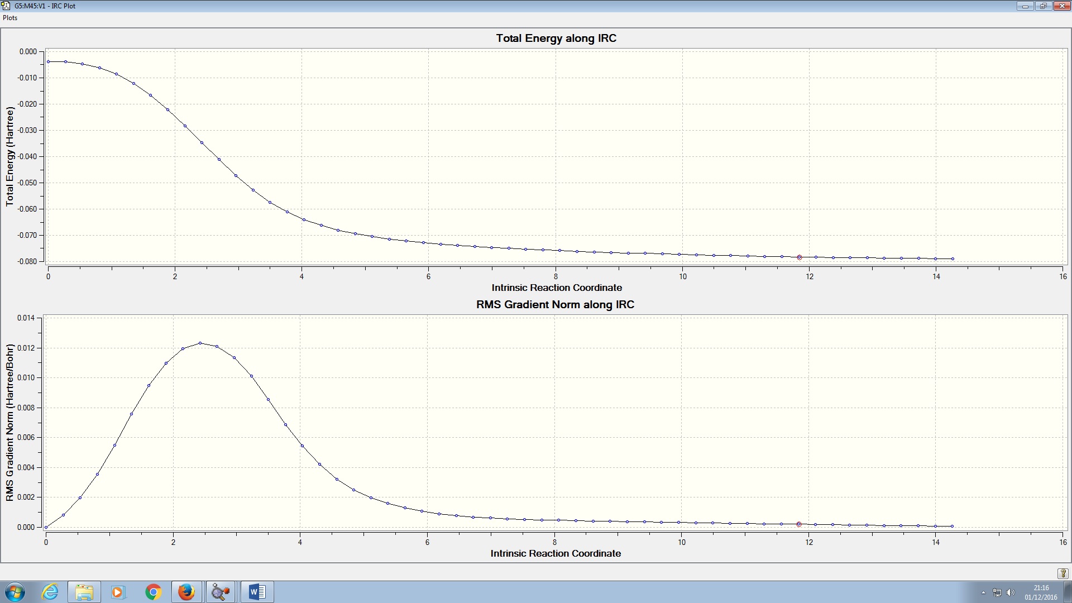
Task: Open Windows Media Player from taskbar
Action: pos(118,592)
